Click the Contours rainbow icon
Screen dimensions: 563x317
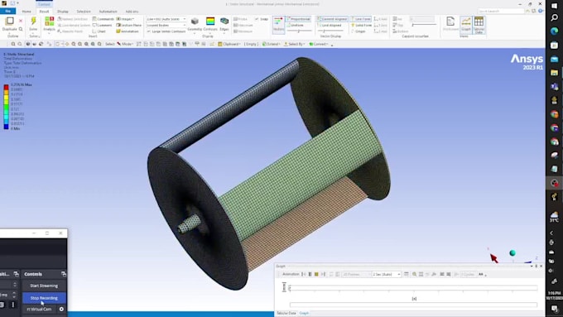(210, 22)
